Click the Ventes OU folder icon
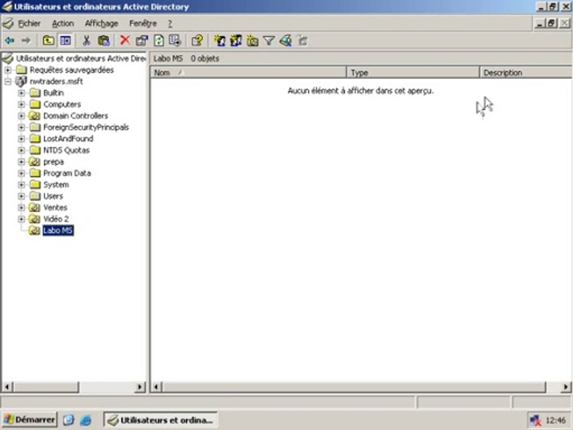Screen dimensions: 573x430 coord(35,208)
